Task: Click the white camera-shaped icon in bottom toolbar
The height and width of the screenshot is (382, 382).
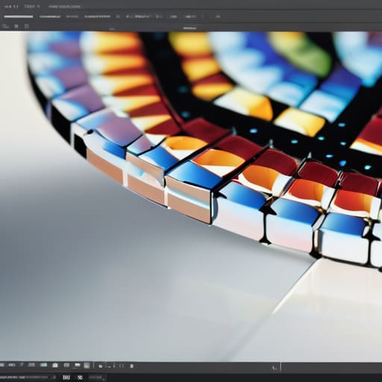Action: [55, 366]
